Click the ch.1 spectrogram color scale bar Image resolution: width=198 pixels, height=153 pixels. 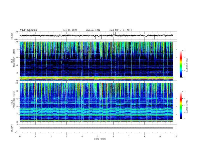[x=181, y=64]
